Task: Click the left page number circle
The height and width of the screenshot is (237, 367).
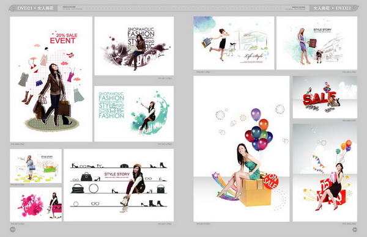Action: [13, 230]
